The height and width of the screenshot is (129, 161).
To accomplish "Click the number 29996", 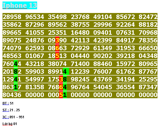I will (103, 24).
